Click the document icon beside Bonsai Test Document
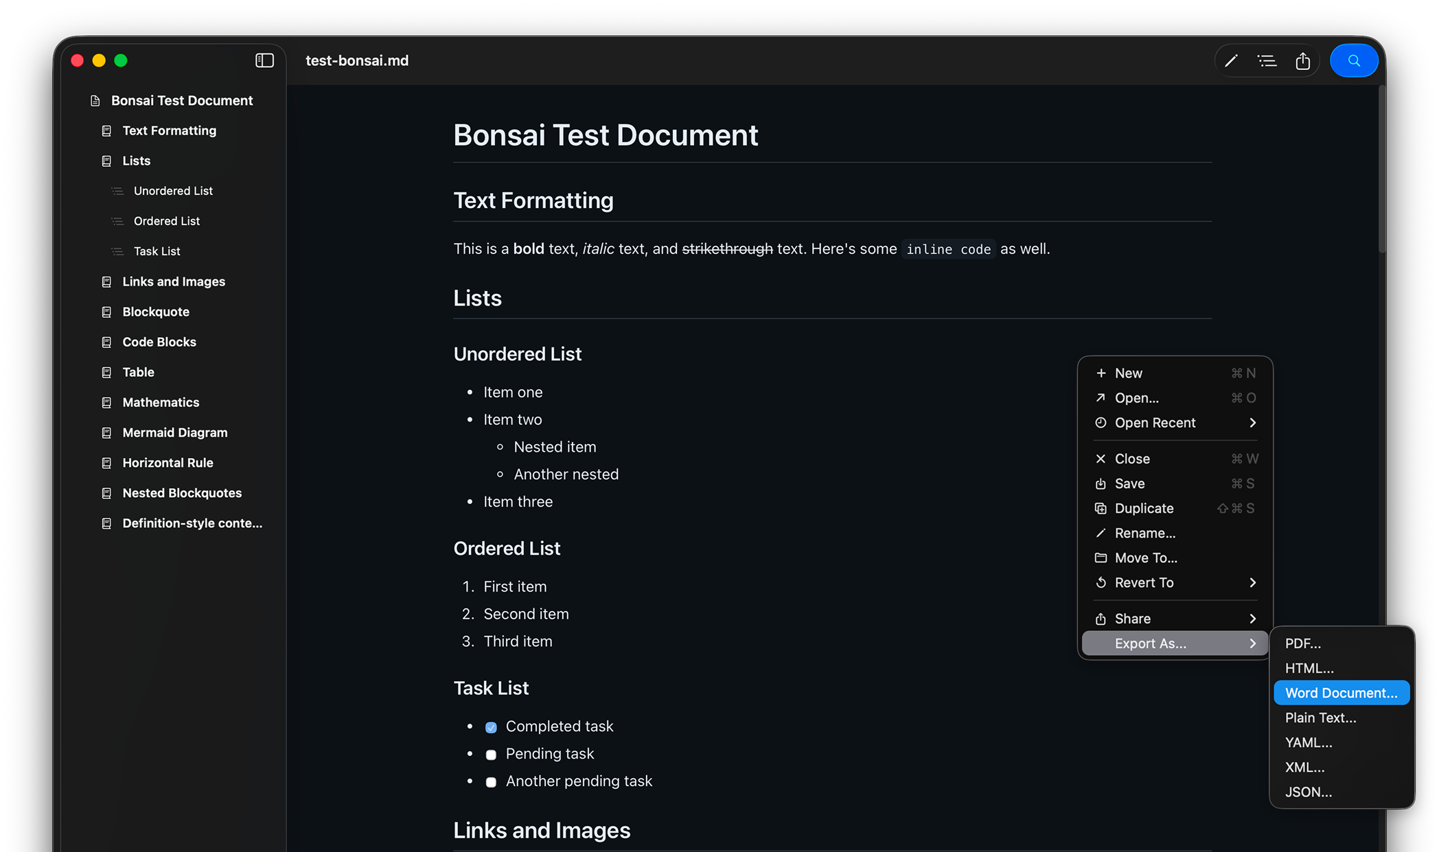 [95, 101]
